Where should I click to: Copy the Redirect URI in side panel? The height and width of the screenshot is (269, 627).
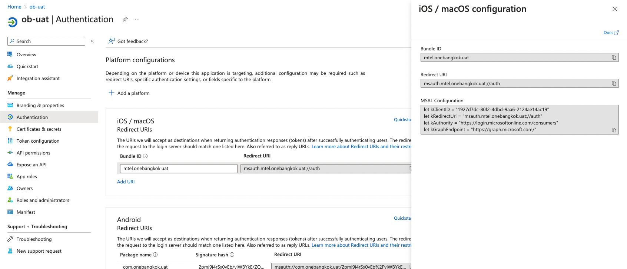[x=614, y=83]
